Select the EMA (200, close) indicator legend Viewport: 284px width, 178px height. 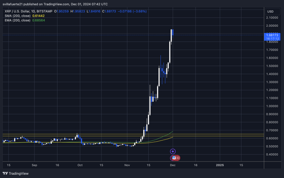(x=17, y=20)
